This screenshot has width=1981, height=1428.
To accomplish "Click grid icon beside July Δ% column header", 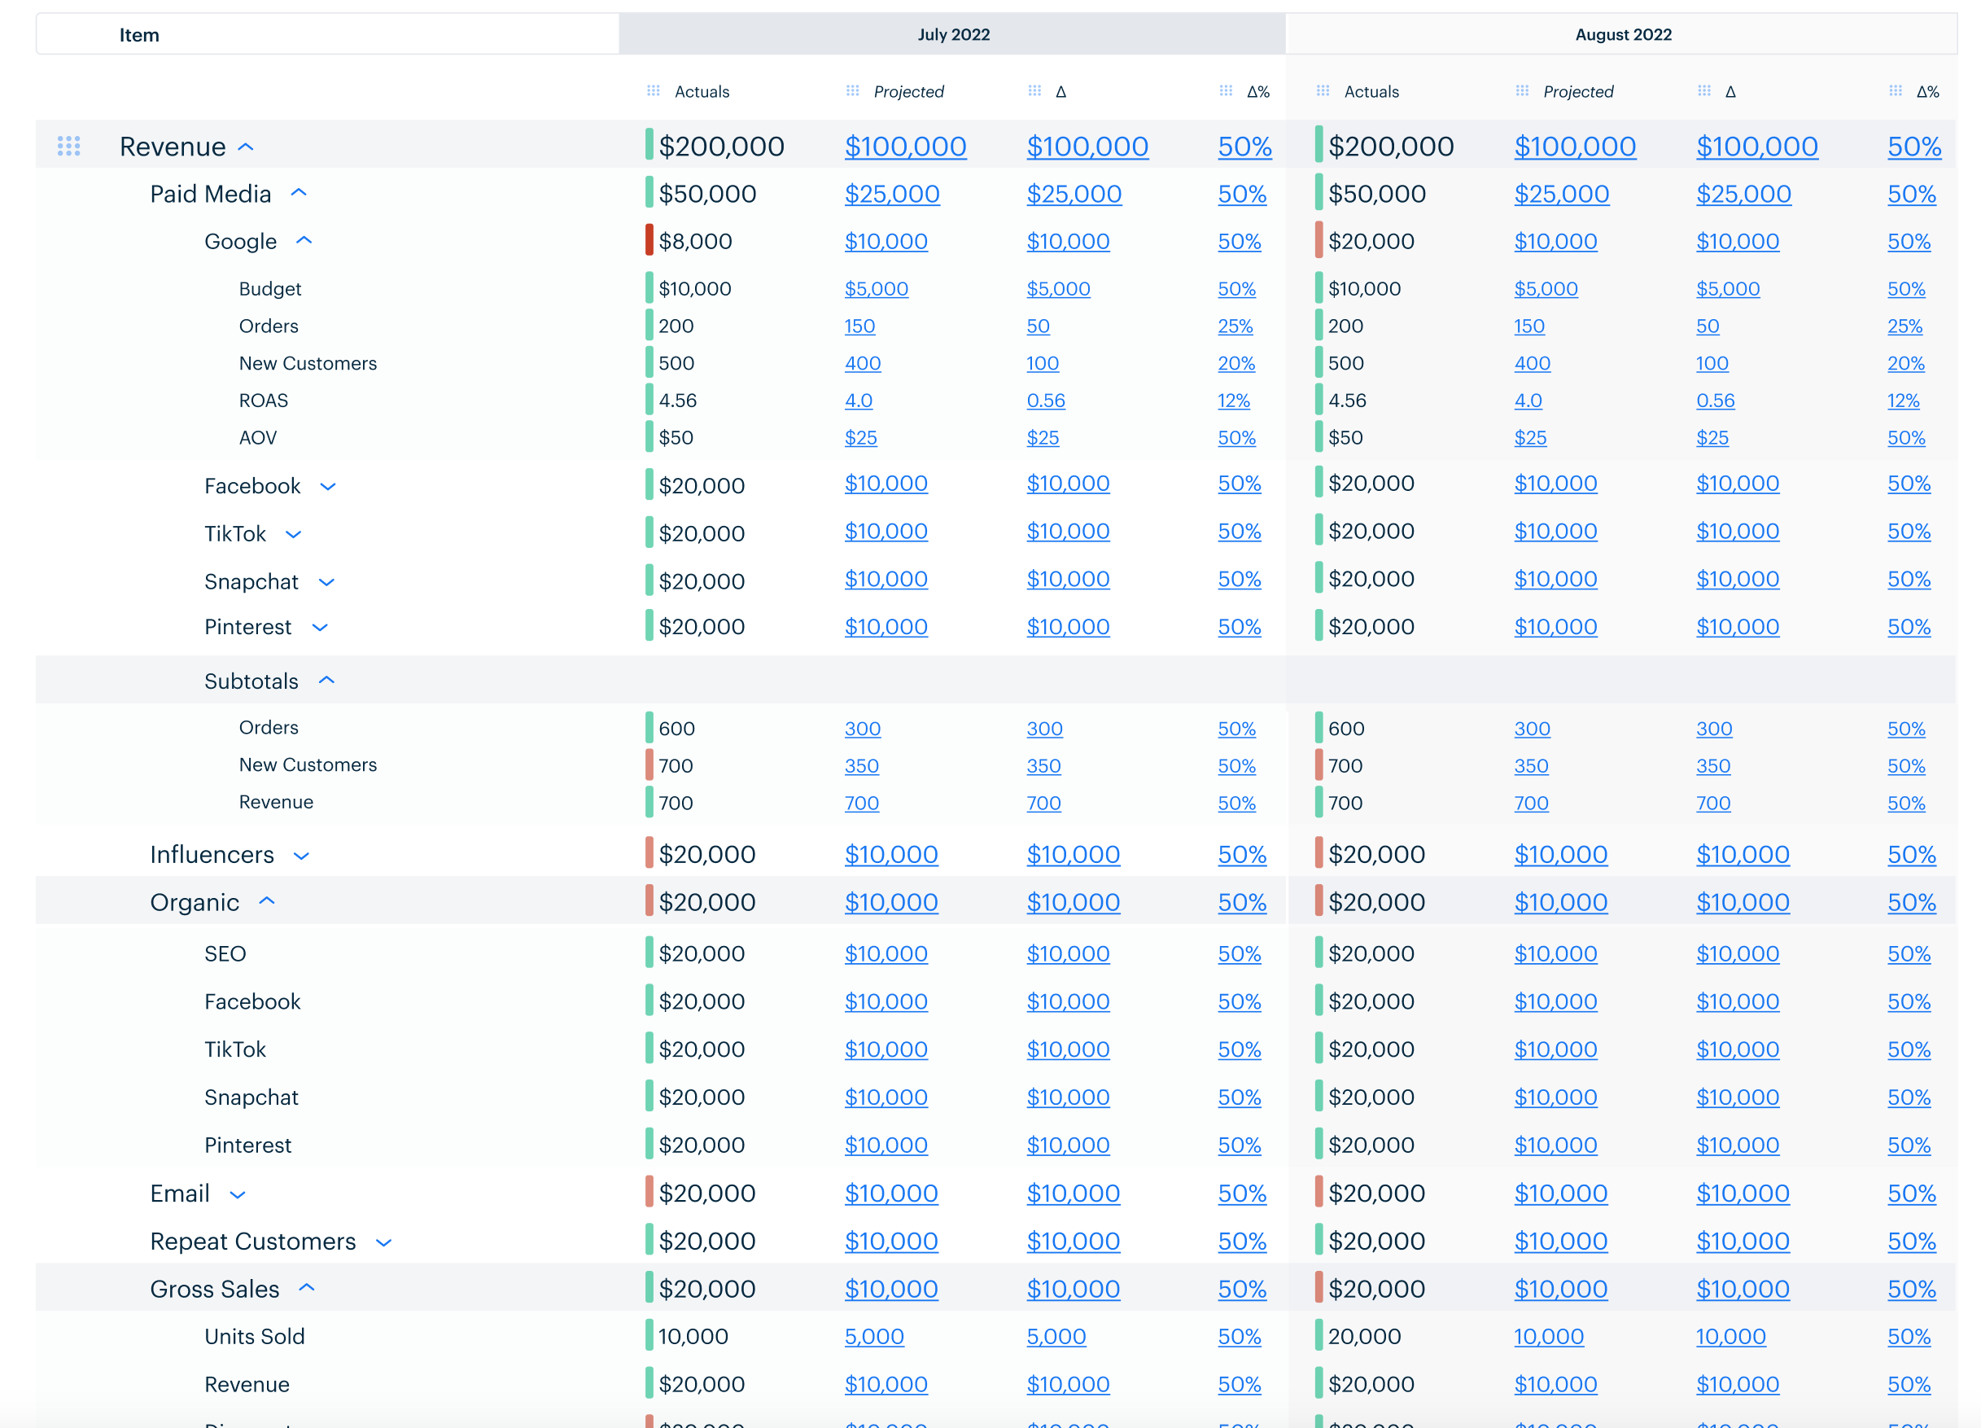I will [1226, 91].
